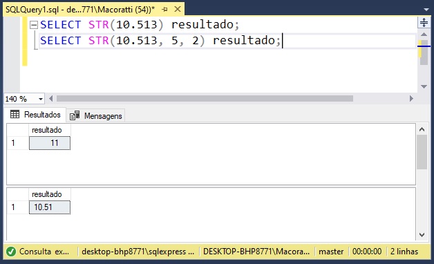Switch to the Mensagens tab
The height and width of the screenshot is (264, 434).
click(96, 115)
